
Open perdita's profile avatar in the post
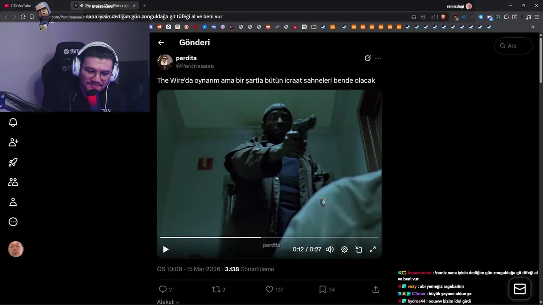click(x=165, y=62)
